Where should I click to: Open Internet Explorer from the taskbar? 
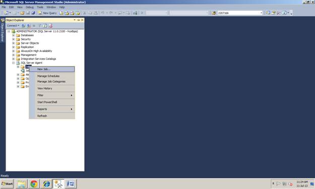[x=46, y=184]
